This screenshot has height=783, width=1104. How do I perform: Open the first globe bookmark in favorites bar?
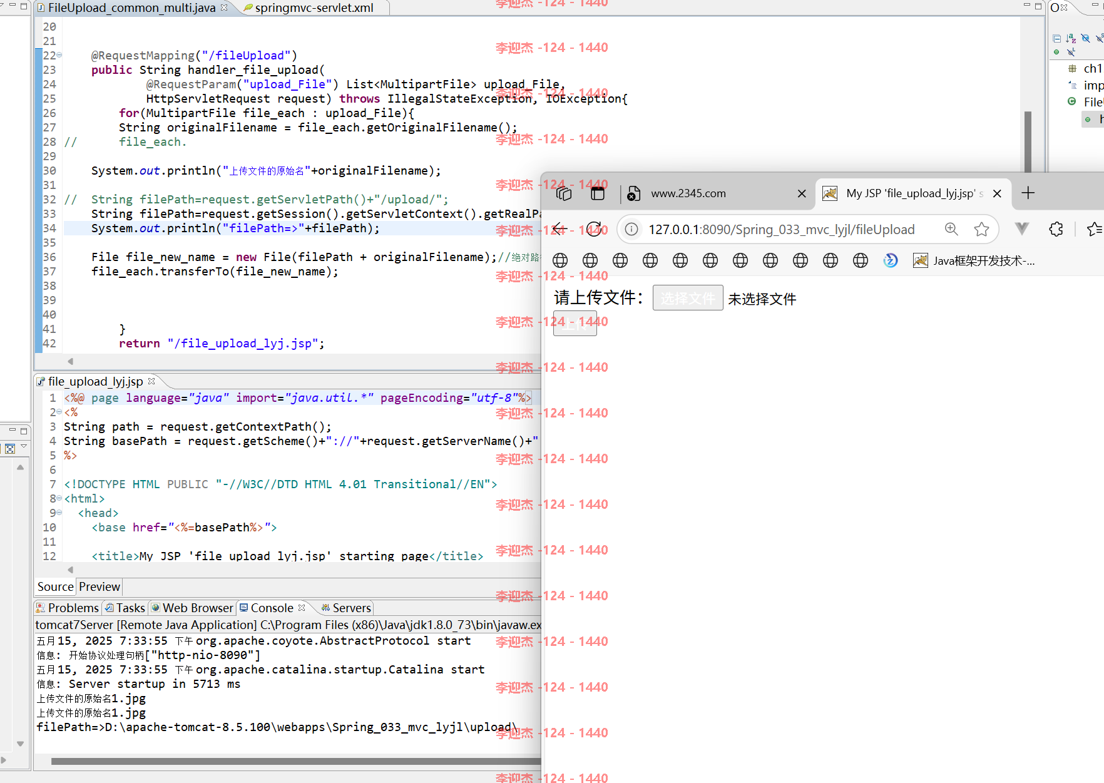click(560, 260)
